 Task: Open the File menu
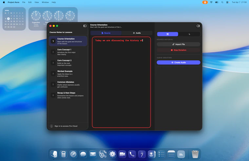pyautogui.click(x=24, y=2)
